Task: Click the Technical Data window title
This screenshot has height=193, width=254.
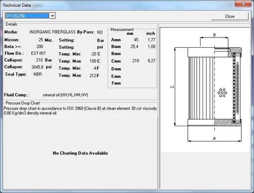Action: [17, 5]
